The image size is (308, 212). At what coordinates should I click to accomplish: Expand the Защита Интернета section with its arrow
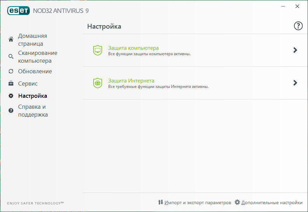point(295,83)
